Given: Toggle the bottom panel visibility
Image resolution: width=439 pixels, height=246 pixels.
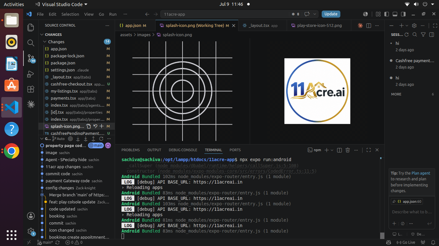Looking at the screenshot, I should [395, 14].
